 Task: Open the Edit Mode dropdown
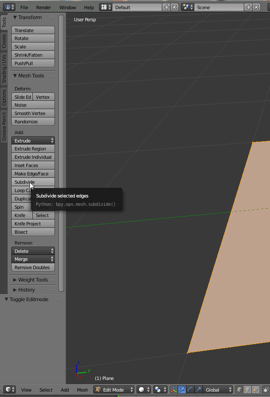click(x=114, y=390)
